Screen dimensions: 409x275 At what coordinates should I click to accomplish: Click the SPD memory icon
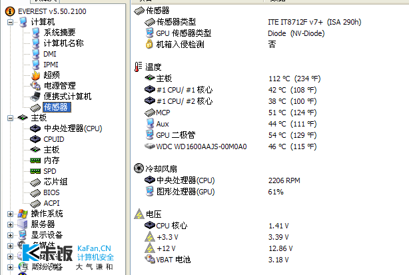[35, 171]
